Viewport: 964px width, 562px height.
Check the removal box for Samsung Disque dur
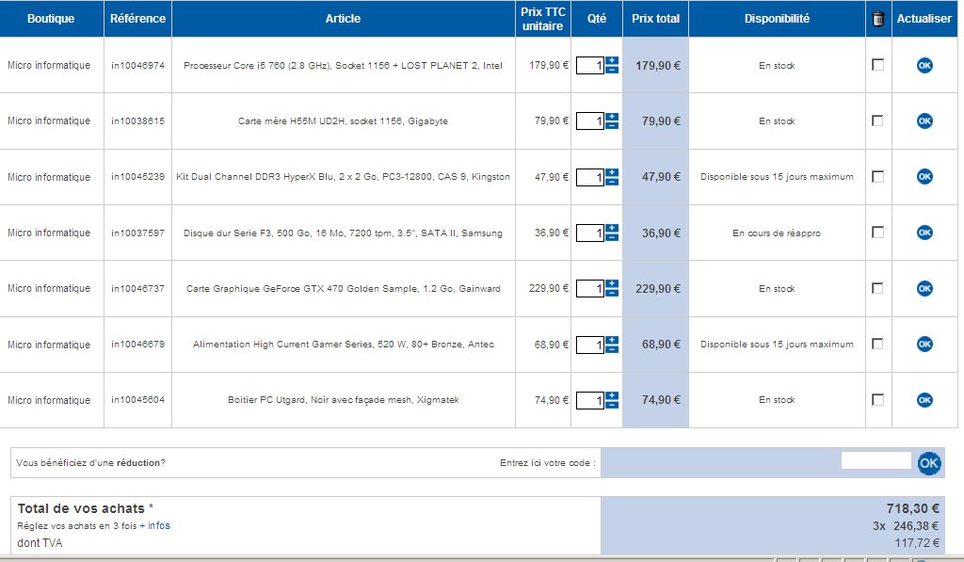(x=878, y=232)
